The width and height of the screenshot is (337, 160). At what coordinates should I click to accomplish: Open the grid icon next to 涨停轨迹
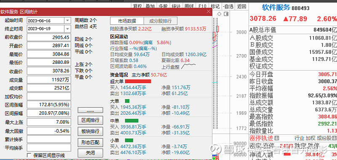coord(277,138)
